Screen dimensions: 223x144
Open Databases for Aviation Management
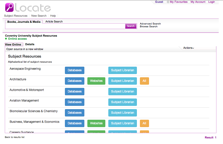tap(75, 102)
